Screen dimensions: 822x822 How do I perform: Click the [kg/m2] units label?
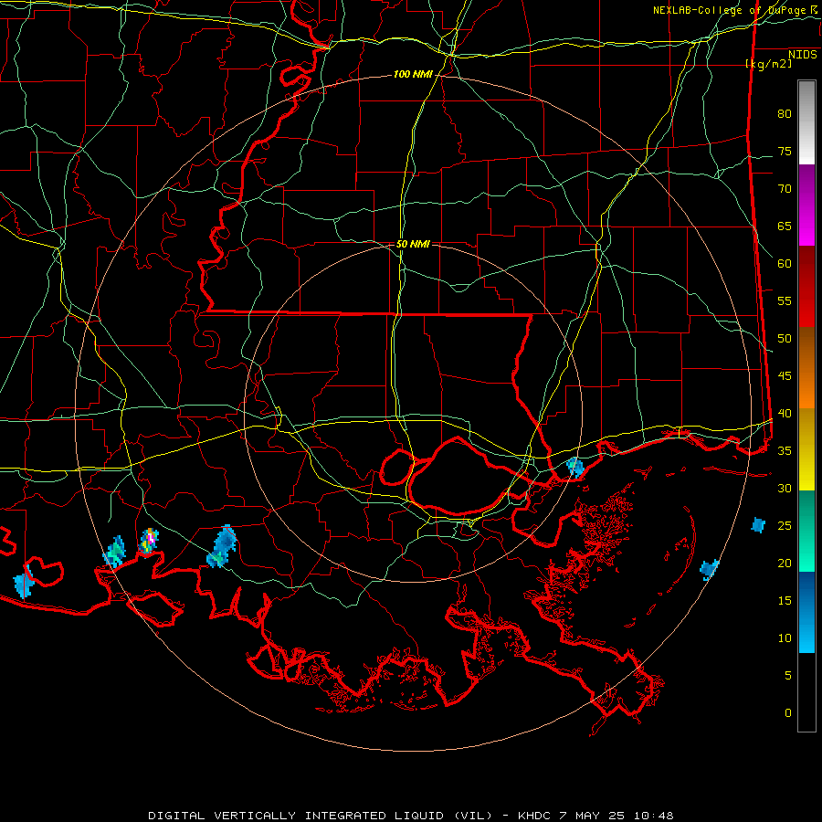click(x=768, y=64)
